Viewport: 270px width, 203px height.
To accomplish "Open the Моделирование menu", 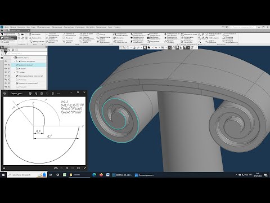I will 43,27.
